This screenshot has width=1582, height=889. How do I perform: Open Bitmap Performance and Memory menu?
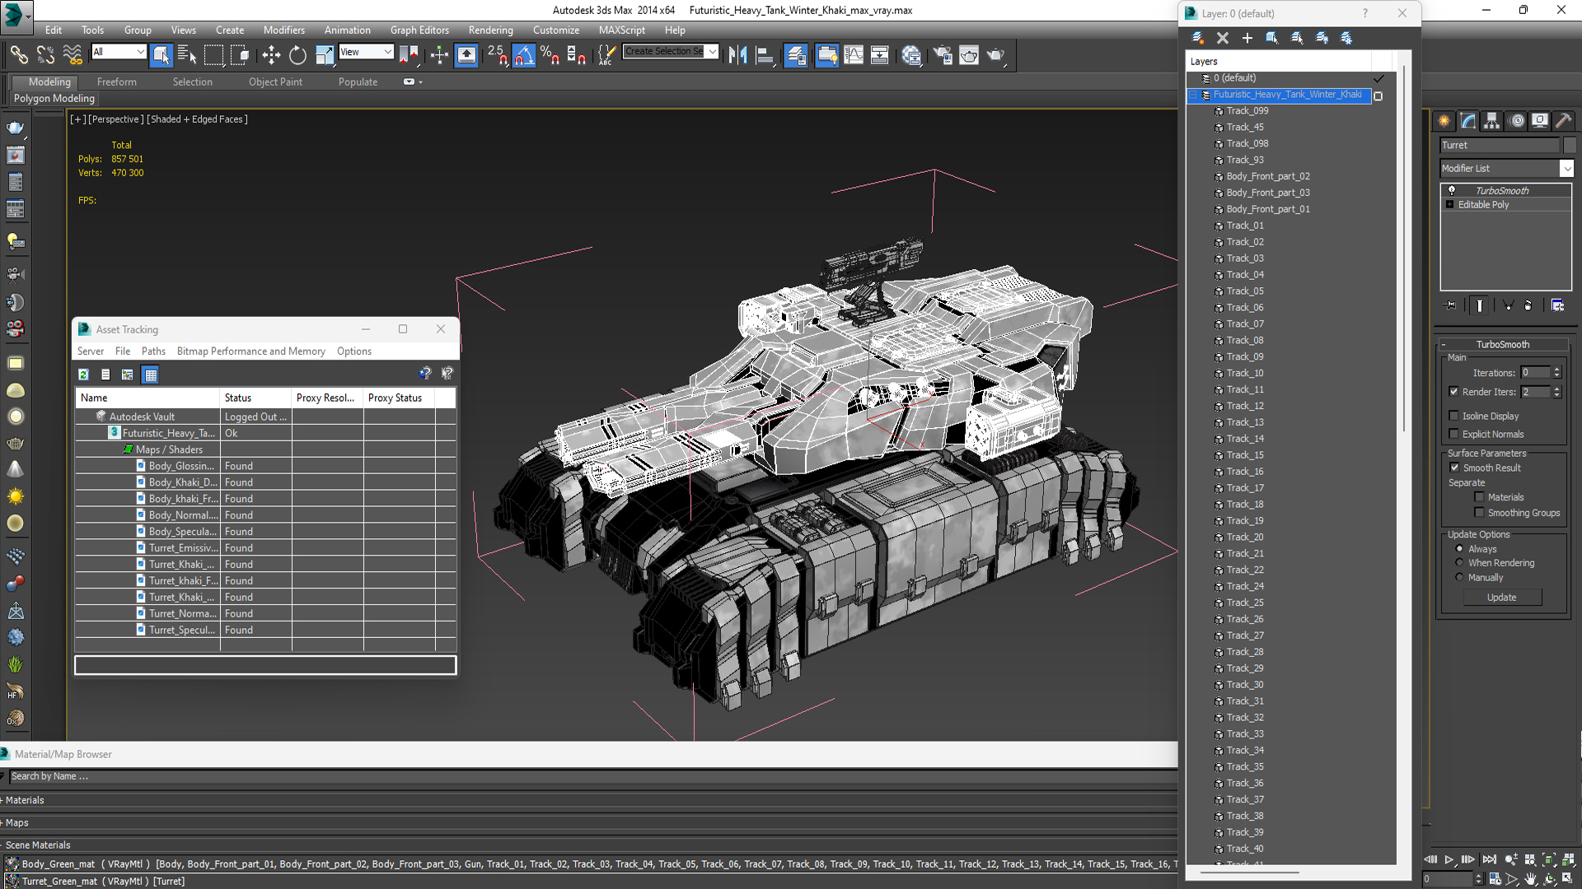pyautogui.click(x=250, y=351)
